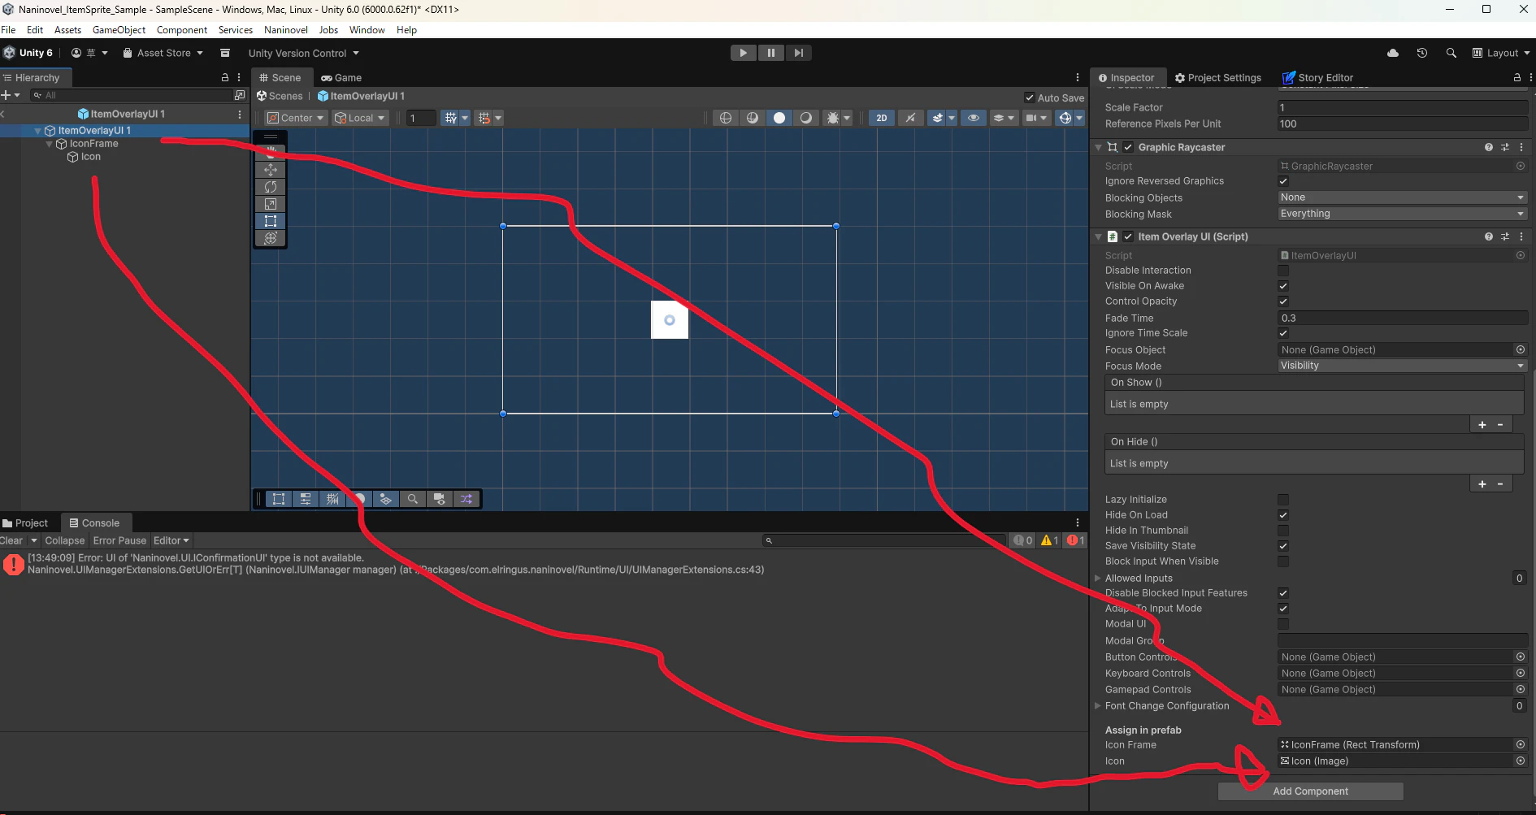Open the Local handle rotation dropdown
The image size is (1536, 815).
(360, 118)
